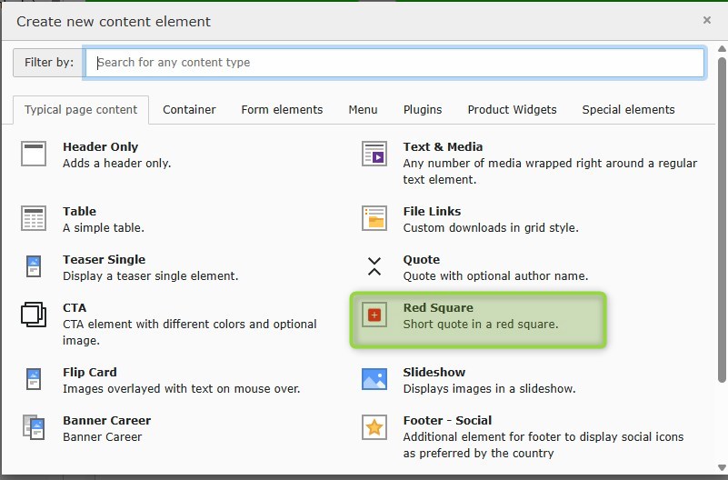Click the Plugins tab
The image size is (728, 480).
point(423,109)
